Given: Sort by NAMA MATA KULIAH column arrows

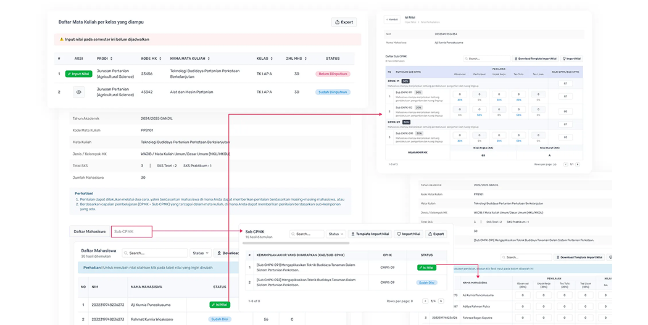Looking at the screenshot, I should 209,59.
